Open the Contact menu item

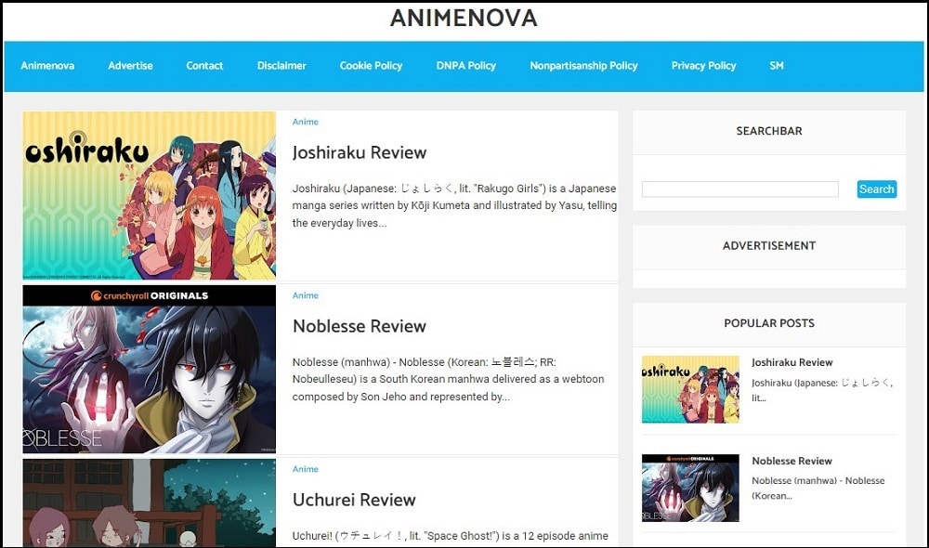tap(204, 66)
